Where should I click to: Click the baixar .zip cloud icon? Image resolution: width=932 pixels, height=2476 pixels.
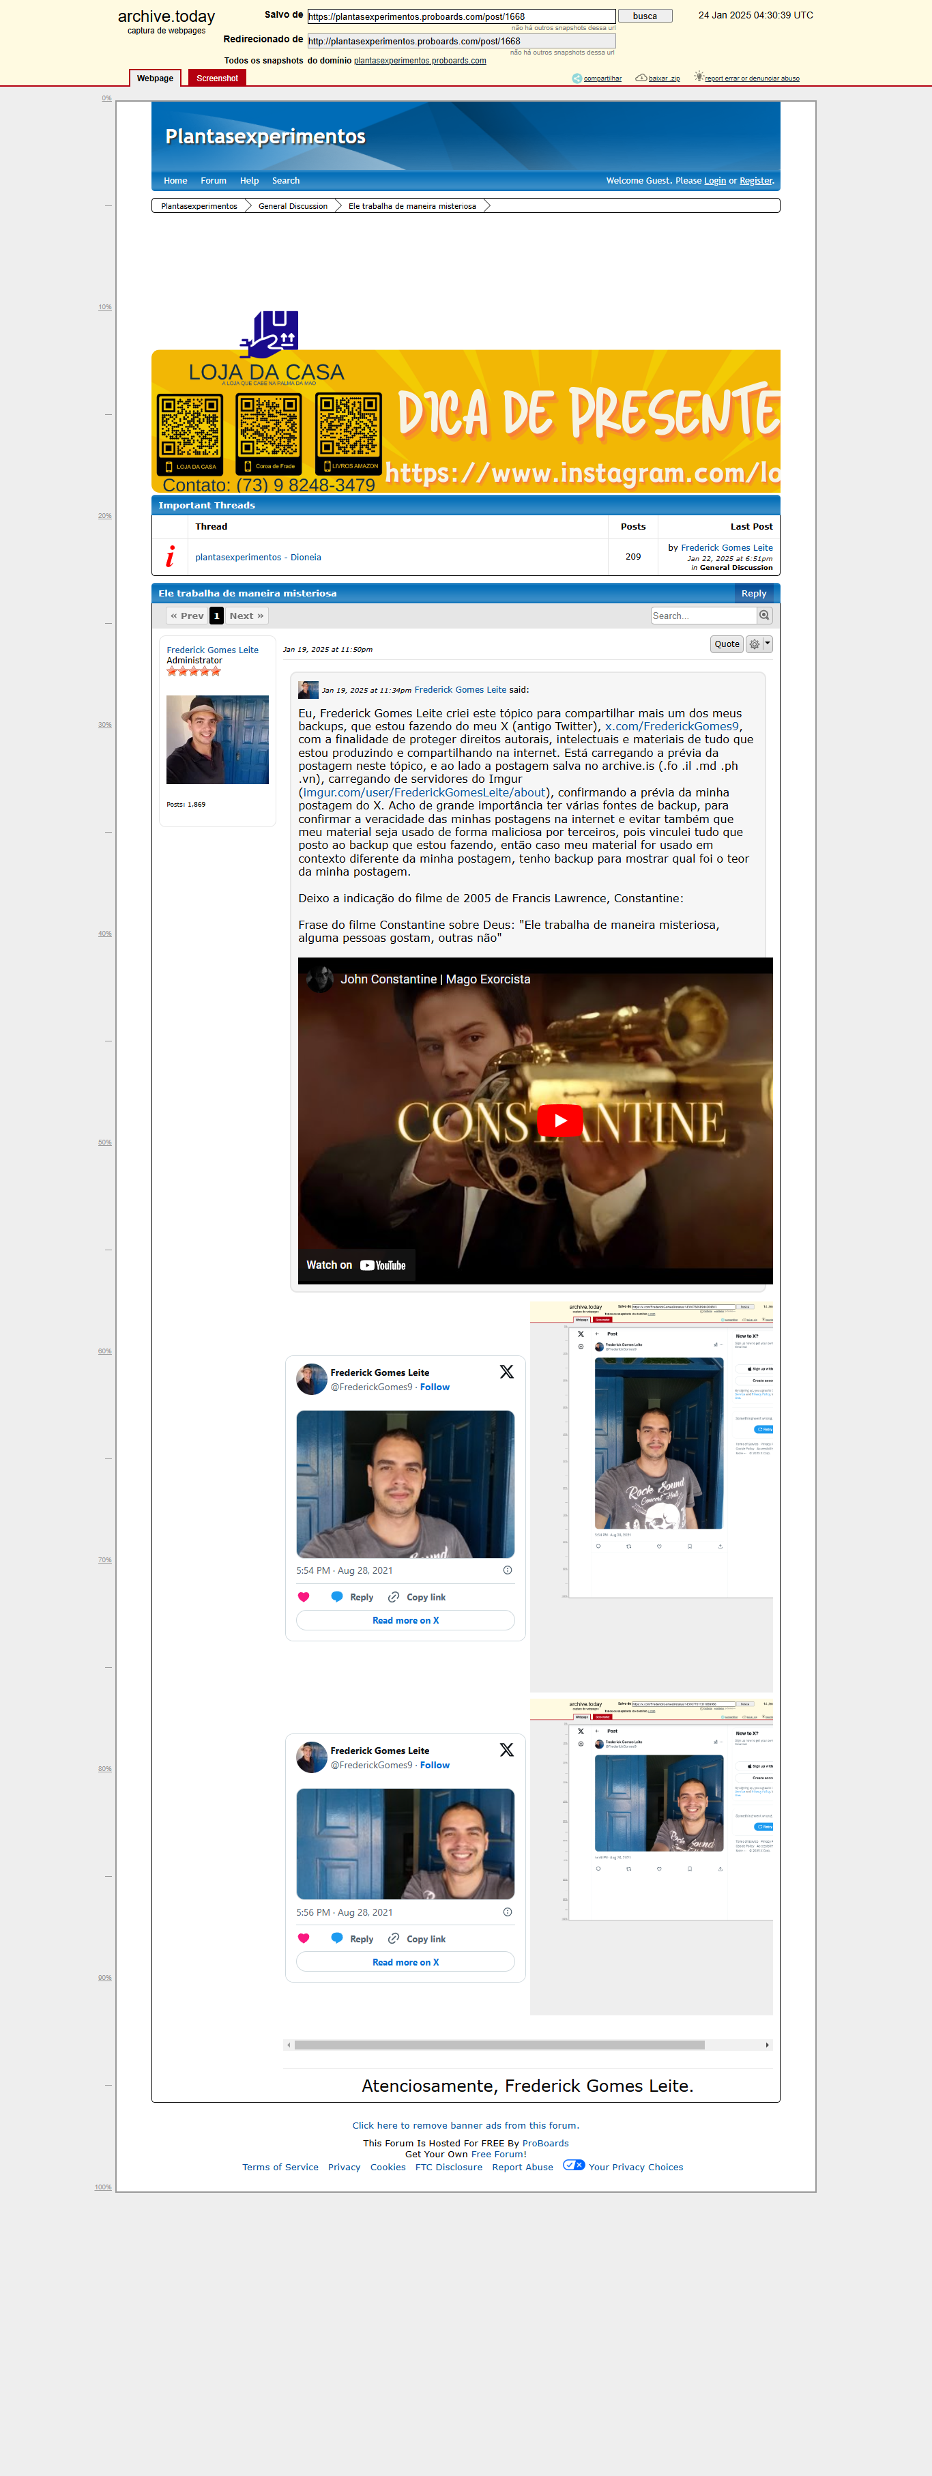[x=641, y=78]
